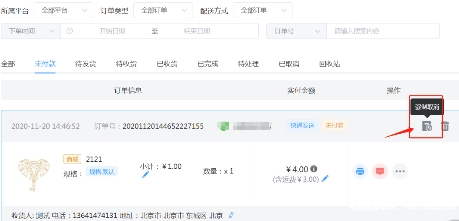Edit the recipient address pencil icon
Viewport: 459px width, 221px height.
click(232, 215)
